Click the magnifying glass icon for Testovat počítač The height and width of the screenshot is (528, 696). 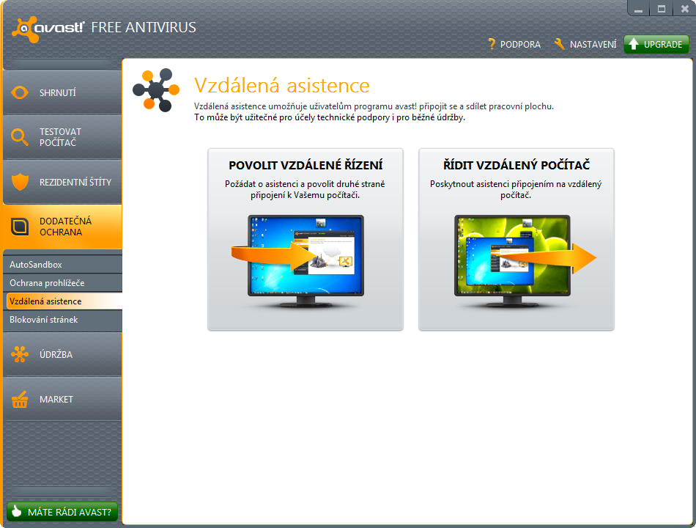20,137
